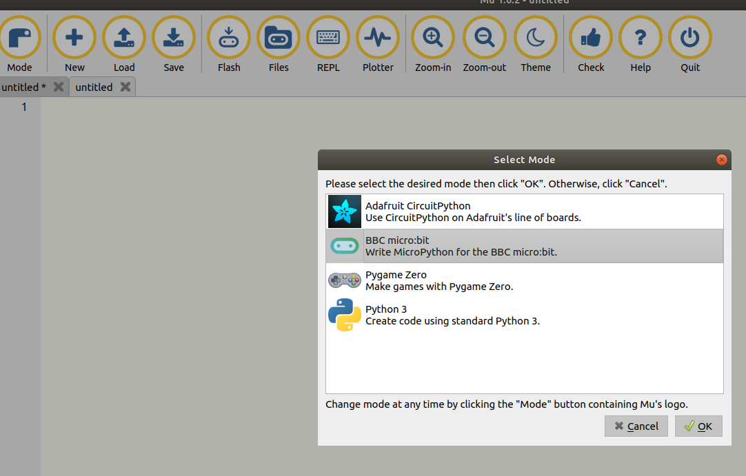Click the Adafruit star logo icon

pyautogui.click(x=345, y=211)
